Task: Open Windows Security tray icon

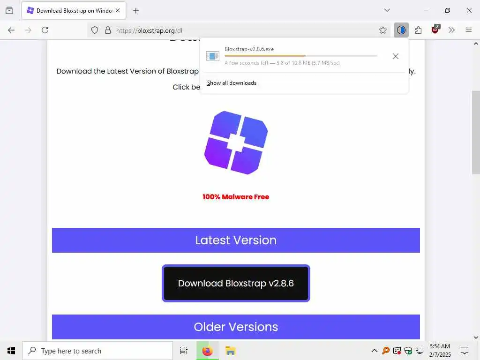Action: tap(408, 351)
